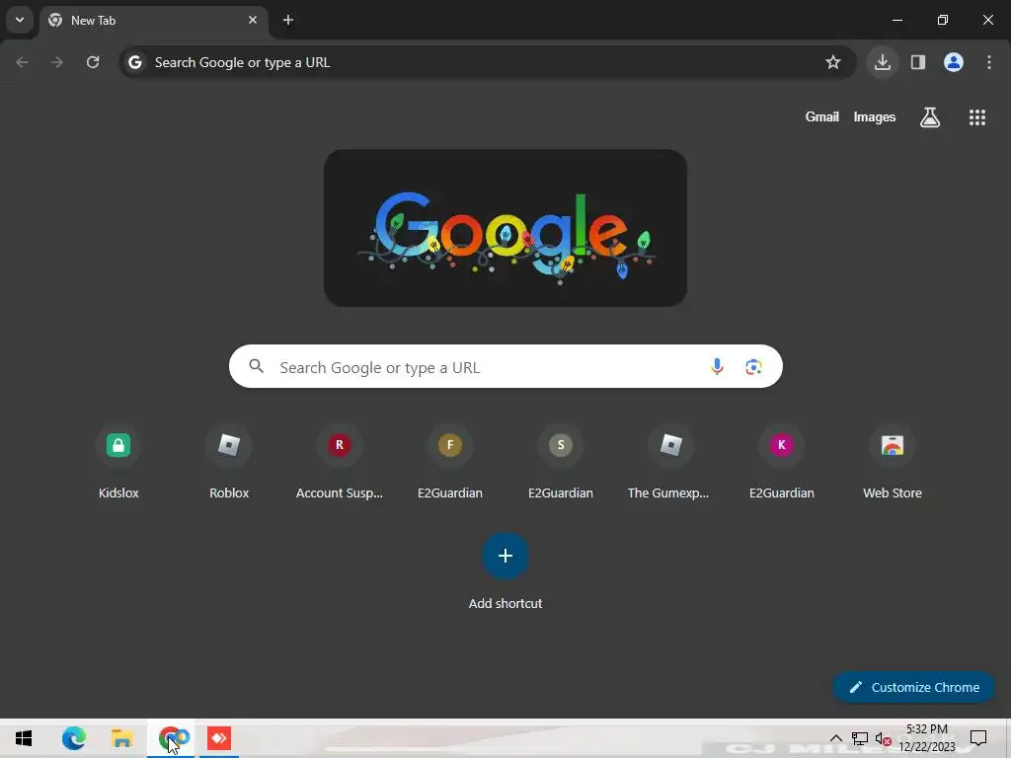Open Windows Start menu
Screen dimensions: 1011x758
(x=24, y=738)
